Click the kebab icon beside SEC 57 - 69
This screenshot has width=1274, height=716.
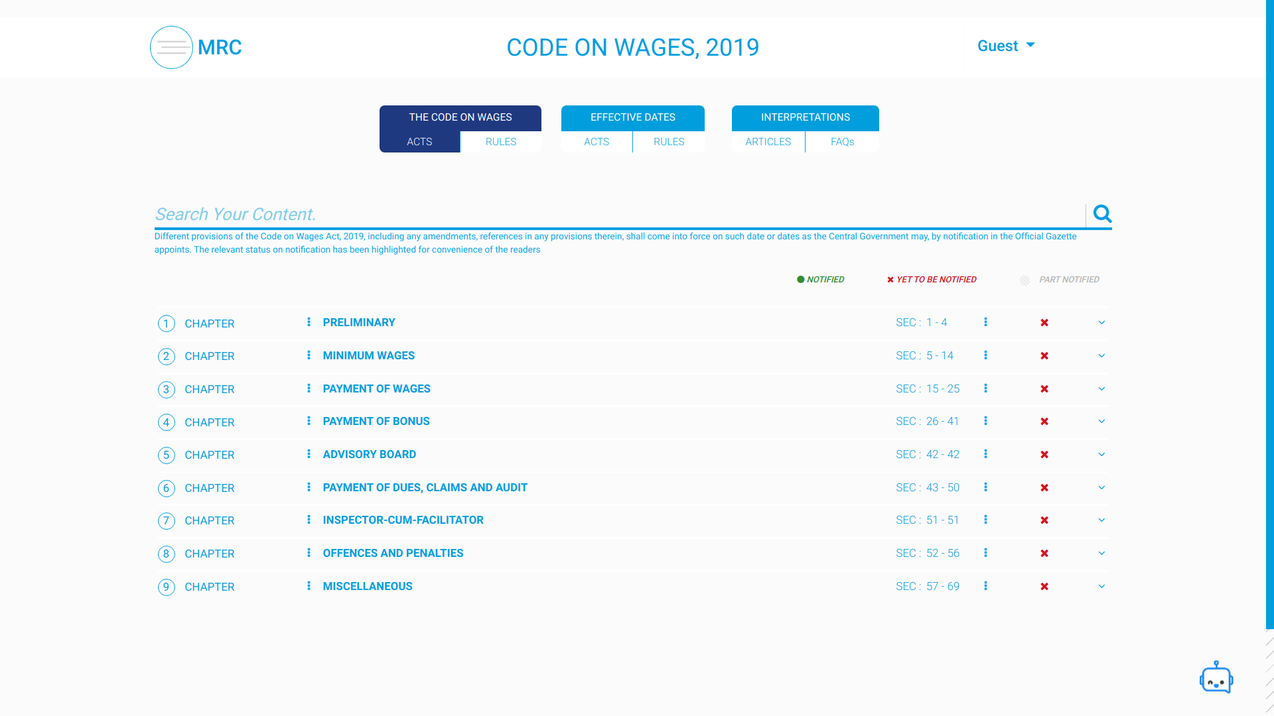985,586
